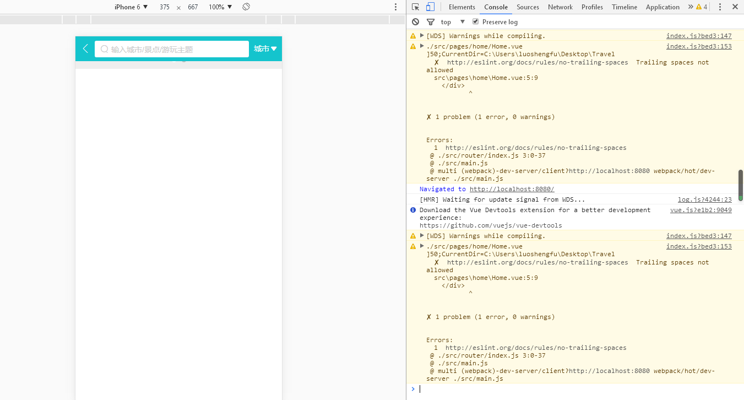Open the iPhone 6 device dropdown

[x=131, y=7]
